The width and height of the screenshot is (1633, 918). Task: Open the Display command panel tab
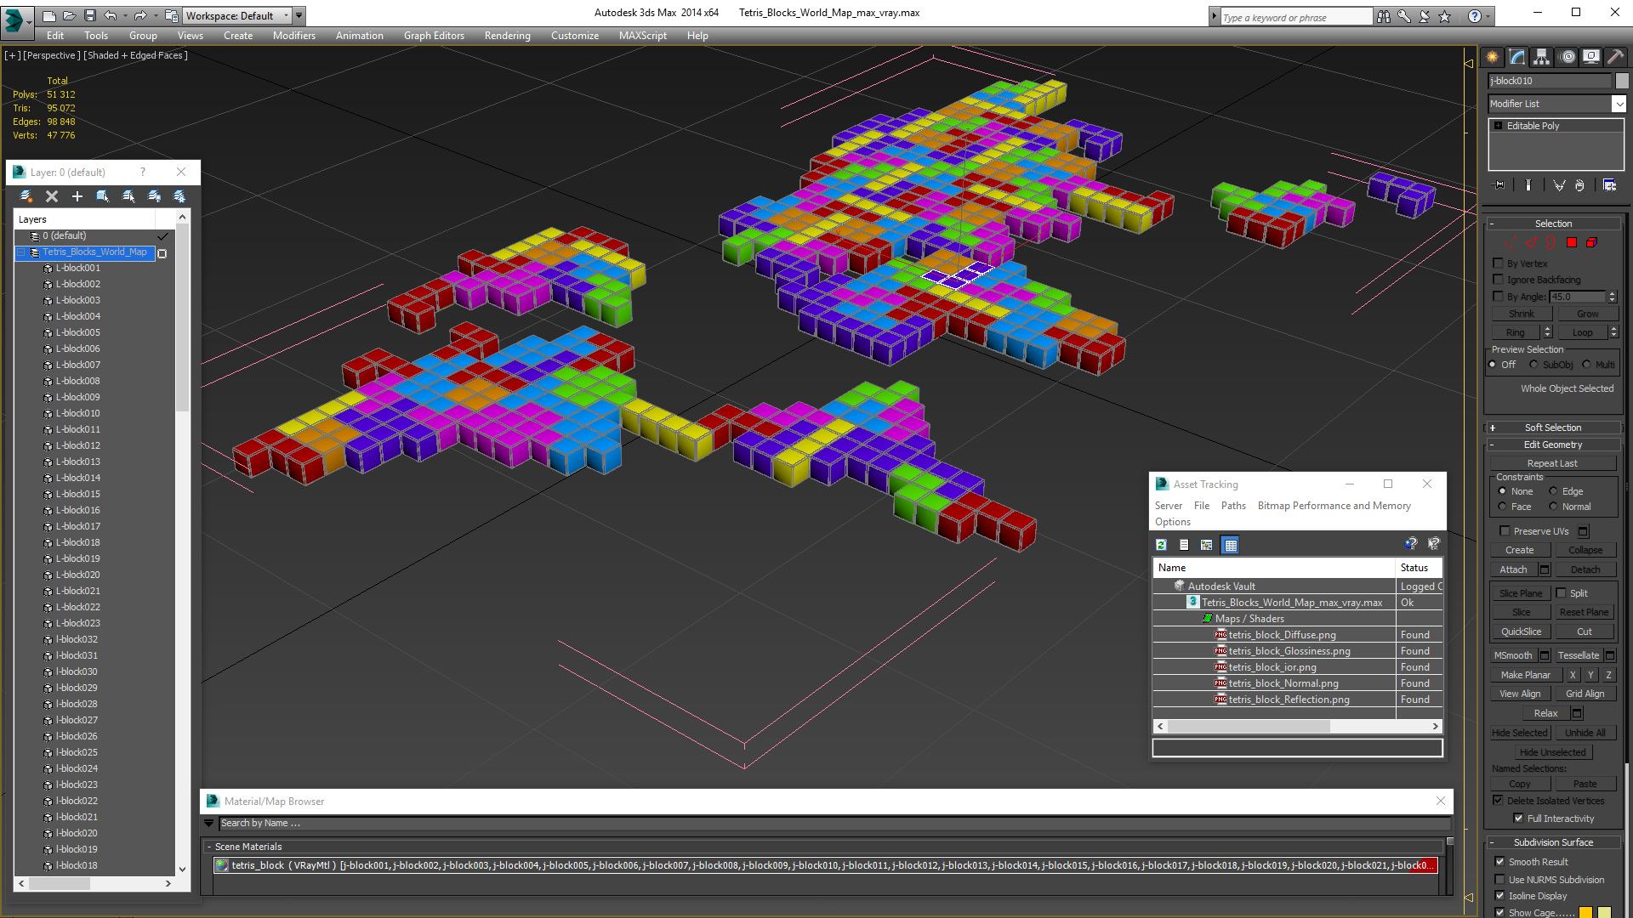(1590, 57)
